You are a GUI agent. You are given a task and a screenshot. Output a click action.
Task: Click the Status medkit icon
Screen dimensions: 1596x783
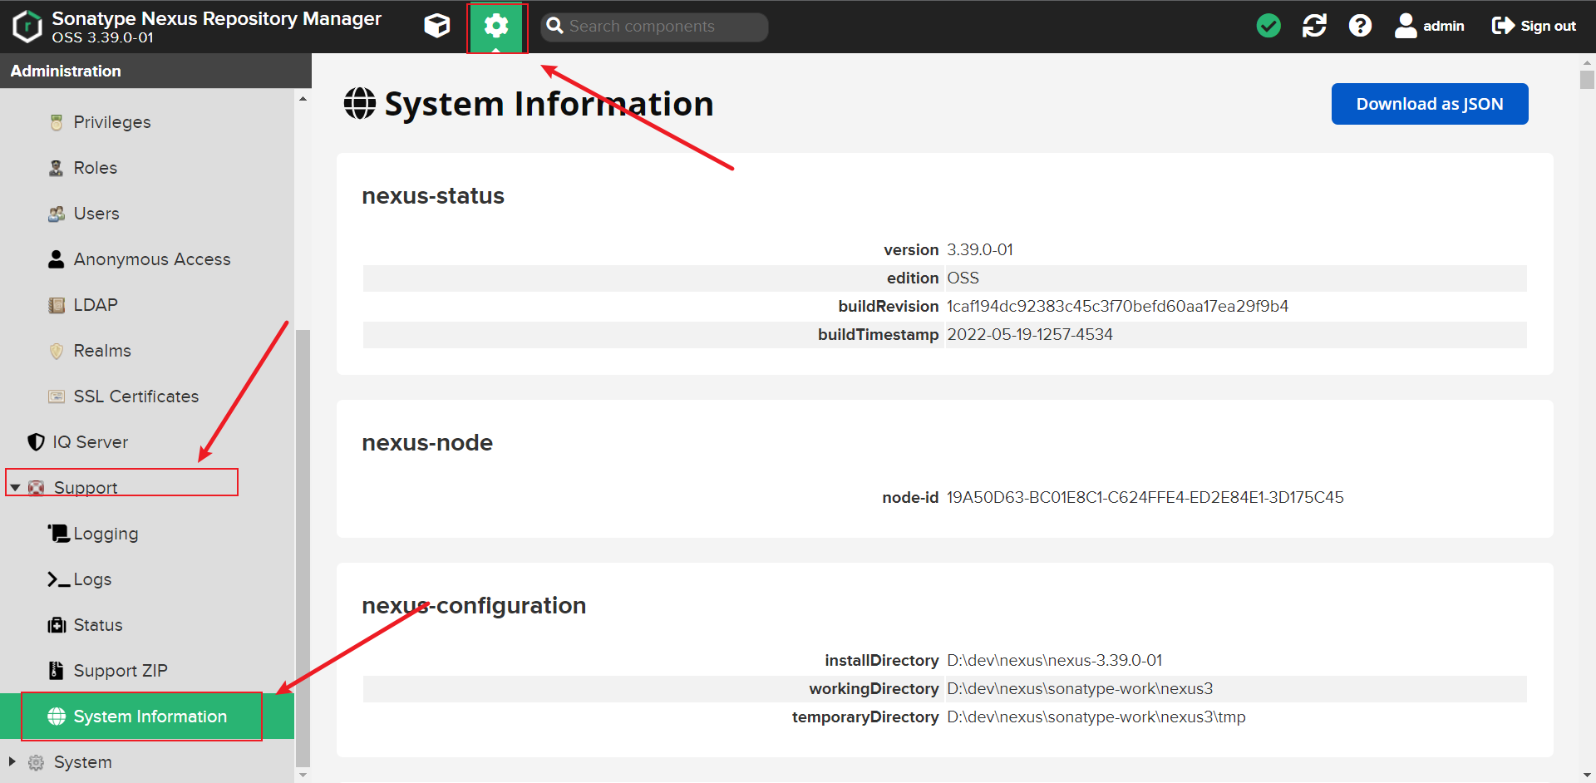tap(57, 625)
